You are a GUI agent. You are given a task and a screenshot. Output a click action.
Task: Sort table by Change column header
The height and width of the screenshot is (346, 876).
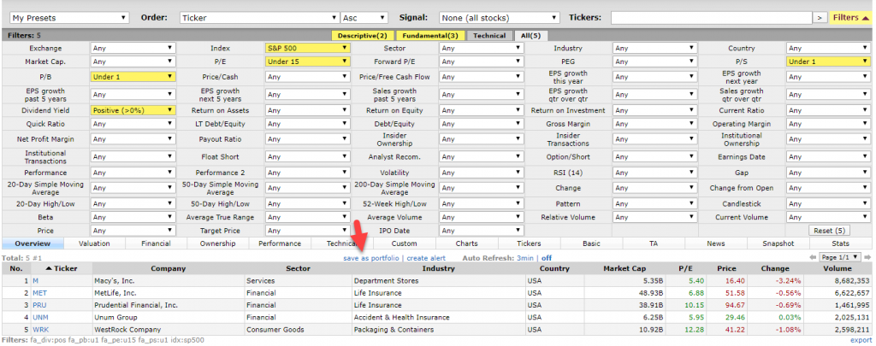click(775, 268)
